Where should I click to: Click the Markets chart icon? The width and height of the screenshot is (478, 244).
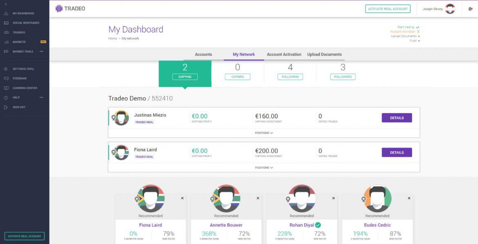(x=6, y=42)
